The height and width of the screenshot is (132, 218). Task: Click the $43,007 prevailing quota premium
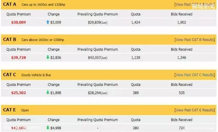[x=98, y=58]
